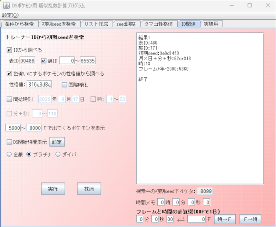Switch to the 条件から検索 tab
The image size is (276, 227).
coord(19,24)
